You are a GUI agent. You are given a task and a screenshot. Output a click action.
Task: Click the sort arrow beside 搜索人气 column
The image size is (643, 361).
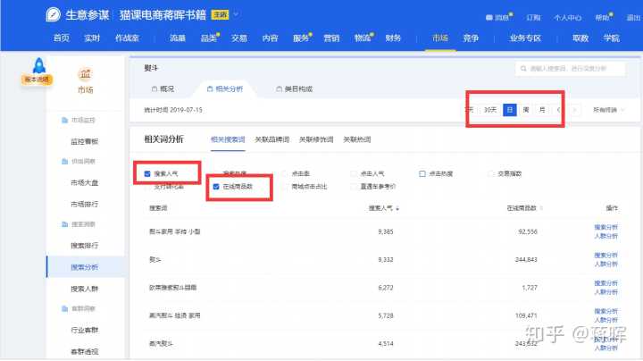[x=398, y=207]
